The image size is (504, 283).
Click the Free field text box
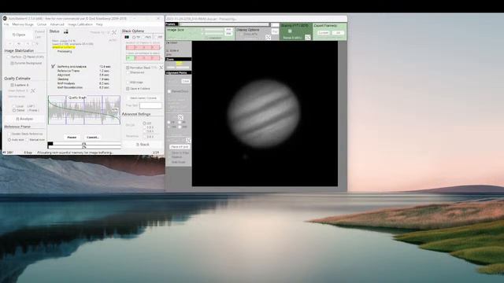(150, 105)
